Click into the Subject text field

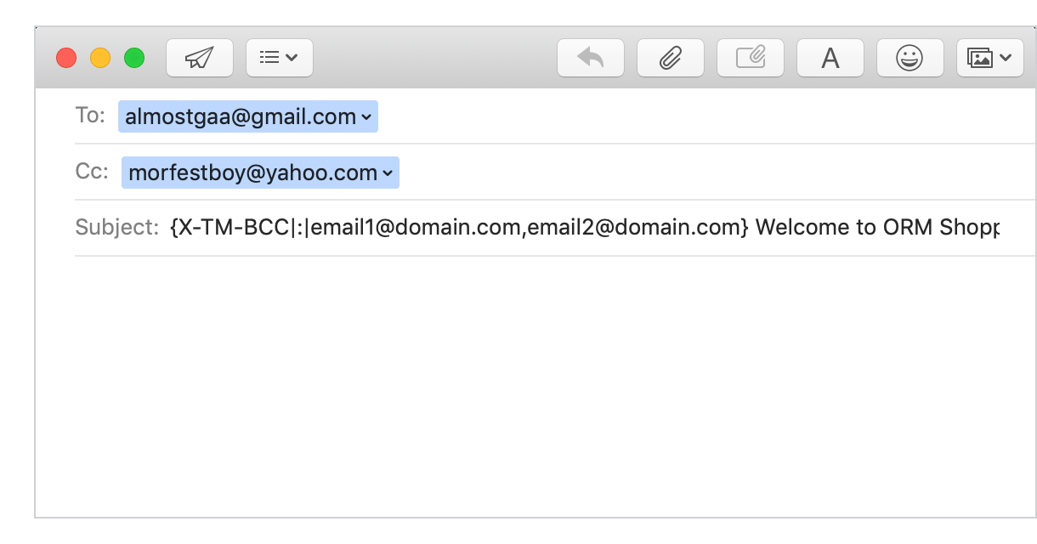pyautogui.click(x=585, y=228)
